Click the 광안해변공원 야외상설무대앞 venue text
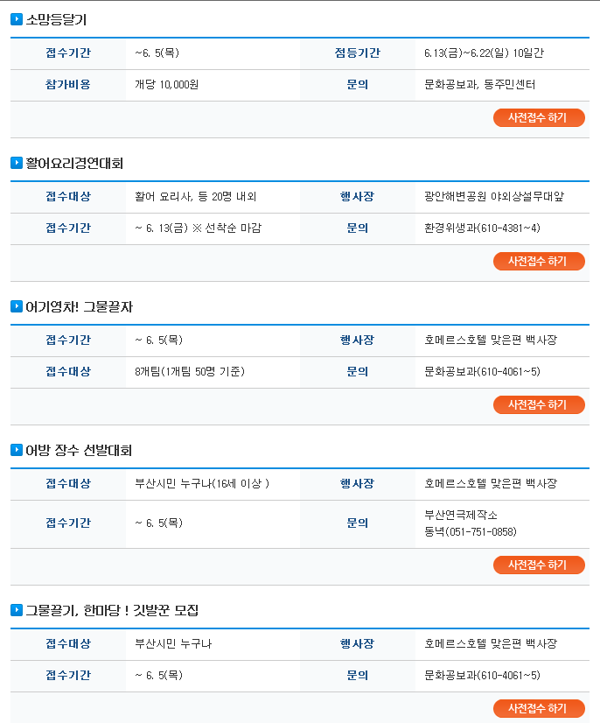 (x=494, y=196)
